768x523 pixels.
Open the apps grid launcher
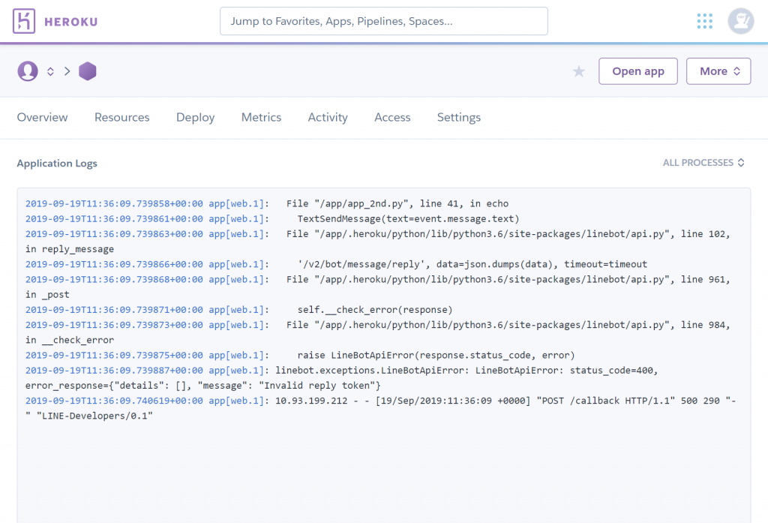tap(704, 21)
